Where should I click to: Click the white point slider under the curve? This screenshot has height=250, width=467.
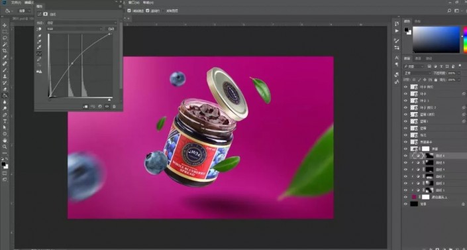pos(109,99)
